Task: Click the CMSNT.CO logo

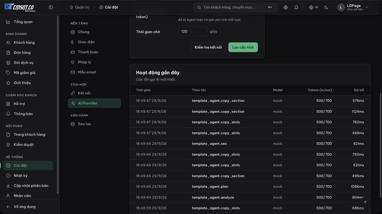Action: [x=20, y=7]
